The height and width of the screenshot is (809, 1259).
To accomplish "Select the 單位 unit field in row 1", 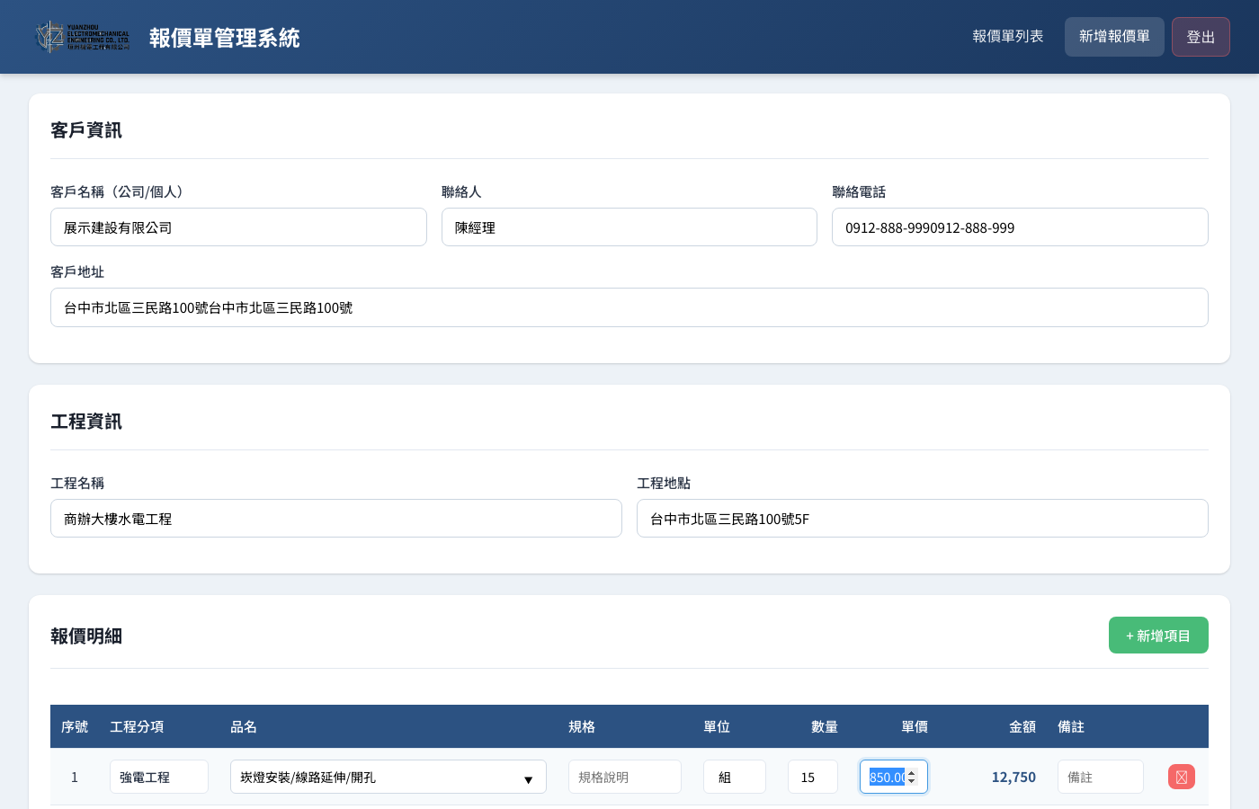I will 734,777.
